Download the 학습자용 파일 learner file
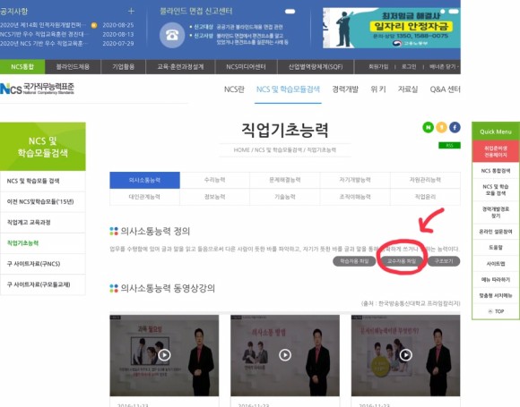This screenshot has width=520, height=407. click(x=354, y=261)
